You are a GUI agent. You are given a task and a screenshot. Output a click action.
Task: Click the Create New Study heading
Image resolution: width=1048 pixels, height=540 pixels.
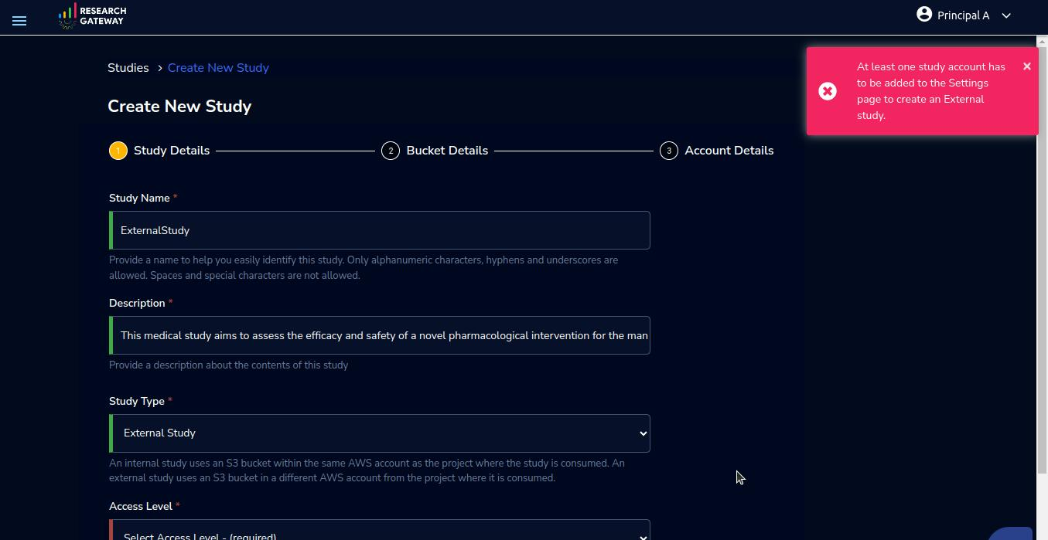(x=179, y=107)
